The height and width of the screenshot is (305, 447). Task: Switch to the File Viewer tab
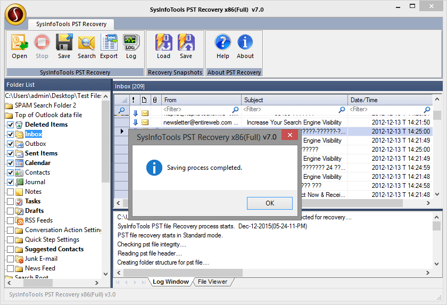(213, 282)
